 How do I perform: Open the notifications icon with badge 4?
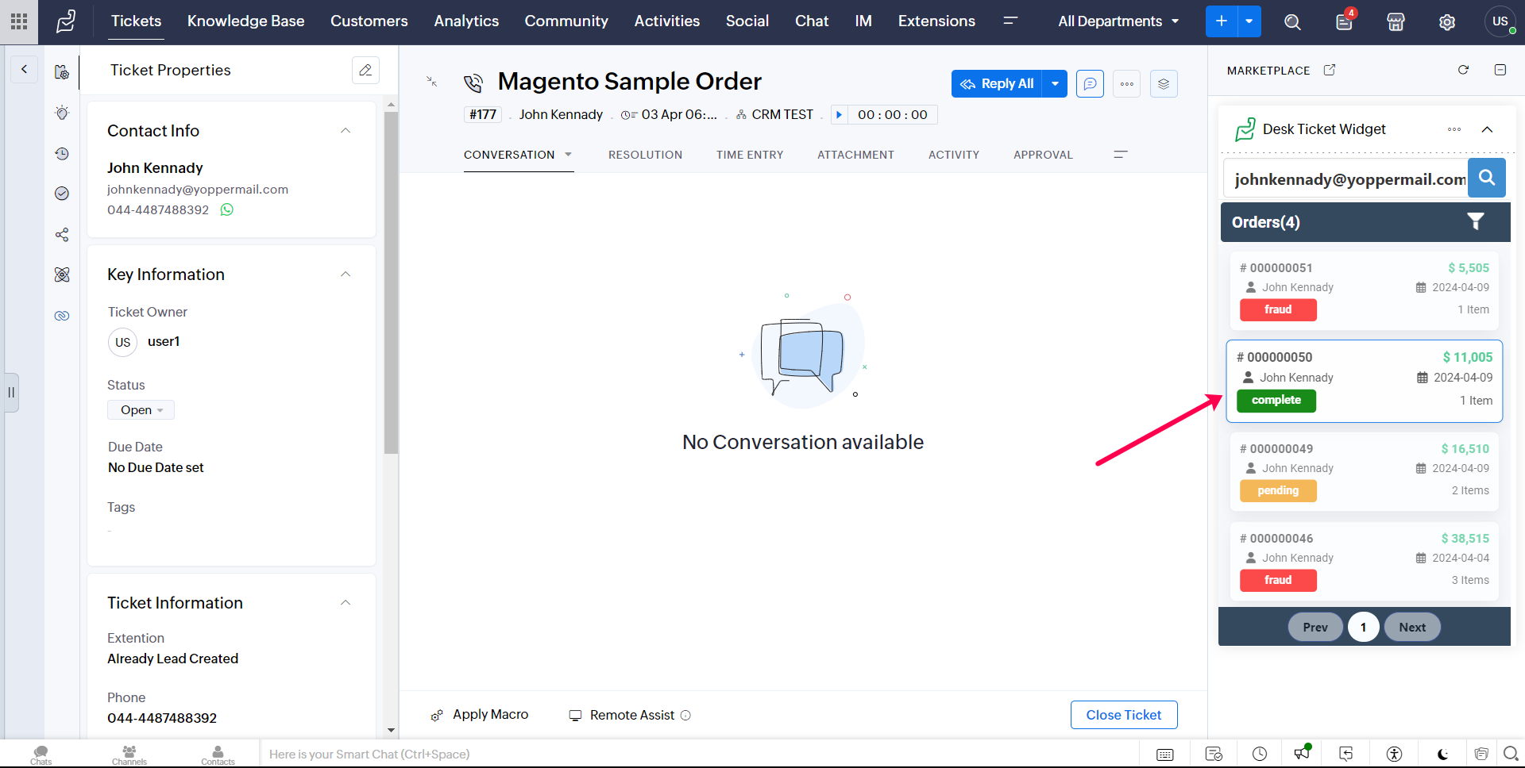tap(1344, 21)
